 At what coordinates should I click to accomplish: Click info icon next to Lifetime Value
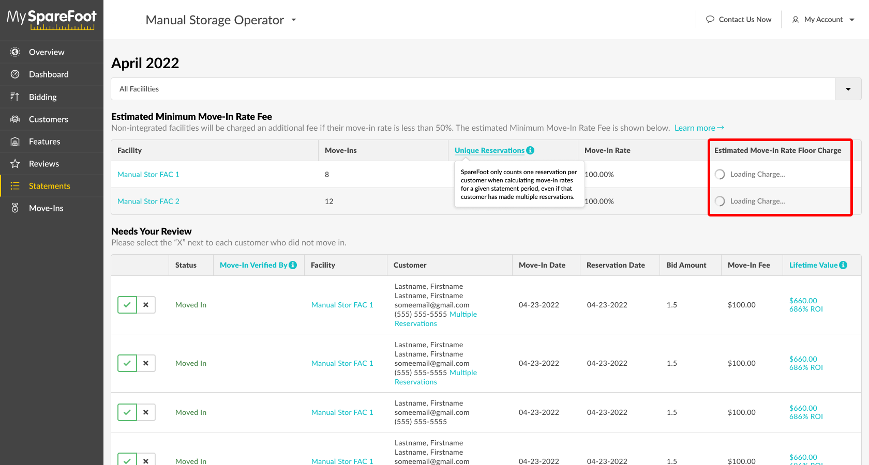pos(843,265)
